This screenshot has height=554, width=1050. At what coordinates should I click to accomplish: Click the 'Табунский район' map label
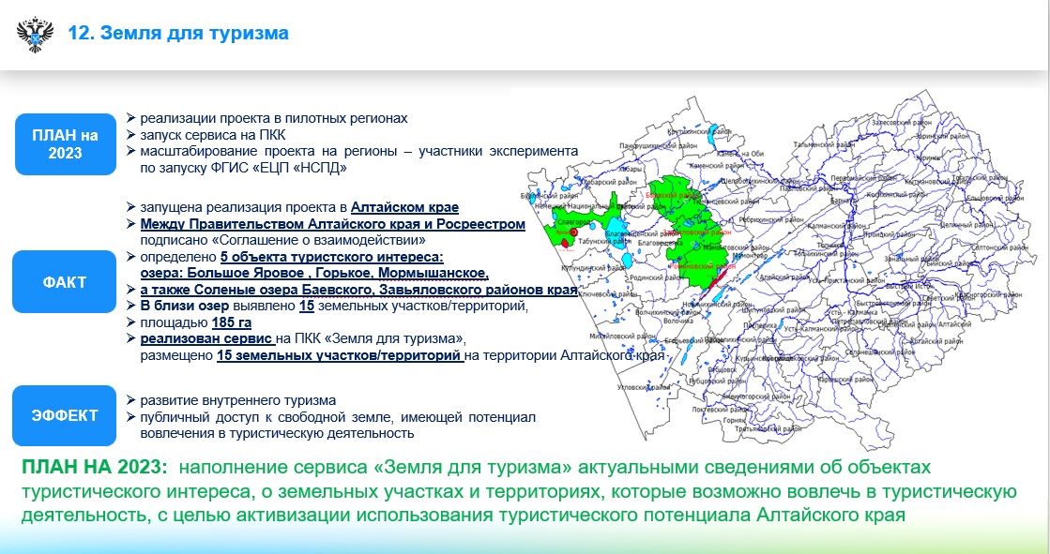[604, 242]
